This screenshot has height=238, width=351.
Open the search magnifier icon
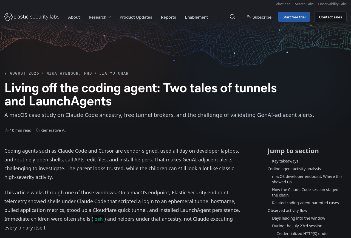pos(233,17)
